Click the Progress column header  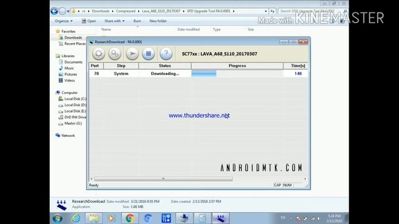237,66
